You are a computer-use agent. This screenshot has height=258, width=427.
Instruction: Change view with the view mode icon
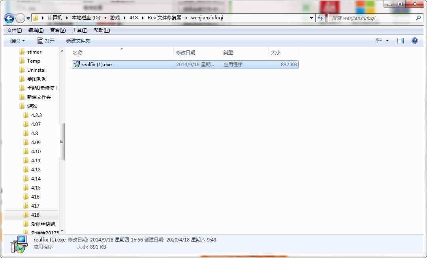[378, 41]
